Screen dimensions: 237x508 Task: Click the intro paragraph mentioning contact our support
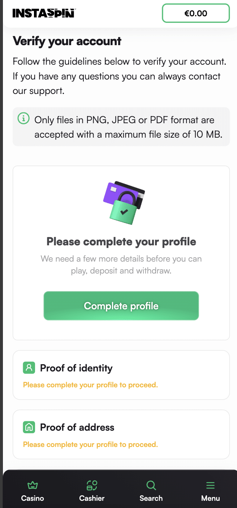coord(119,76)
